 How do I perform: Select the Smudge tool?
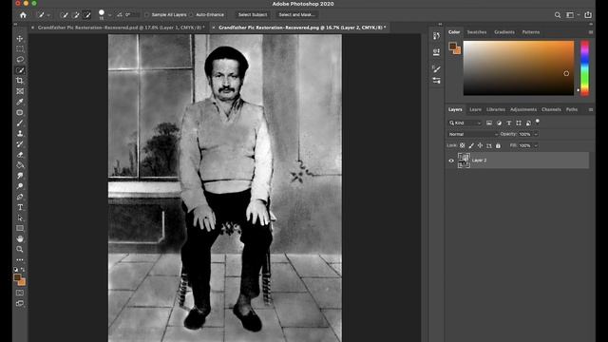[x=20, y=176]
